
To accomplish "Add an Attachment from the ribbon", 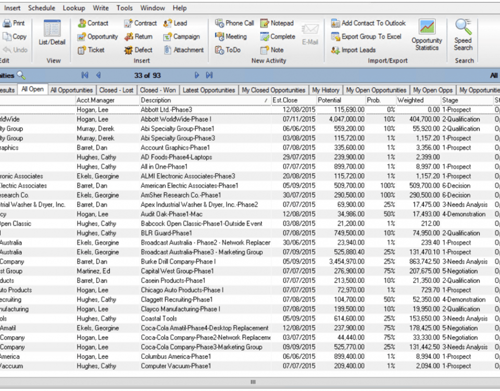I will [183, 50].
